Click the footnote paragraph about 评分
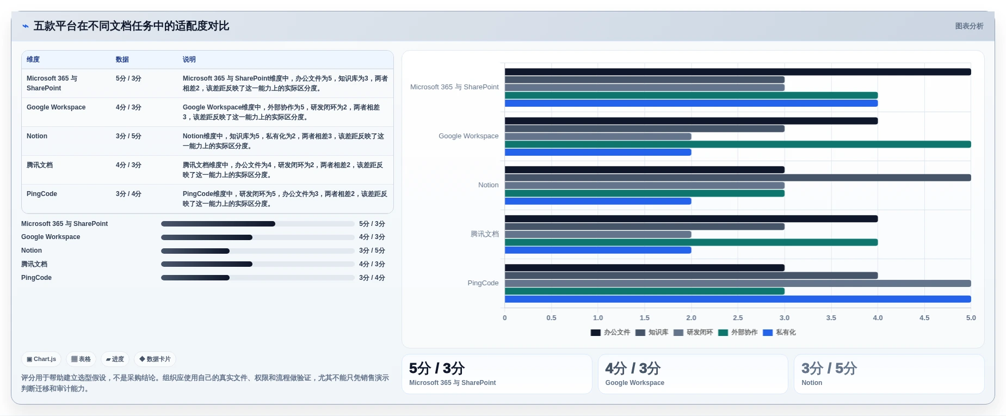 pyautogui.click(x=205, y=383)
